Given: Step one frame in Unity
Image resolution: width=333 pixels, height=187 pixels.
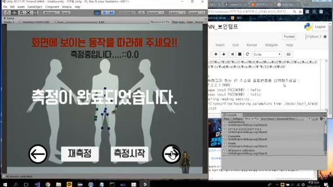Looking at the screenshot, I should [111, 12].
